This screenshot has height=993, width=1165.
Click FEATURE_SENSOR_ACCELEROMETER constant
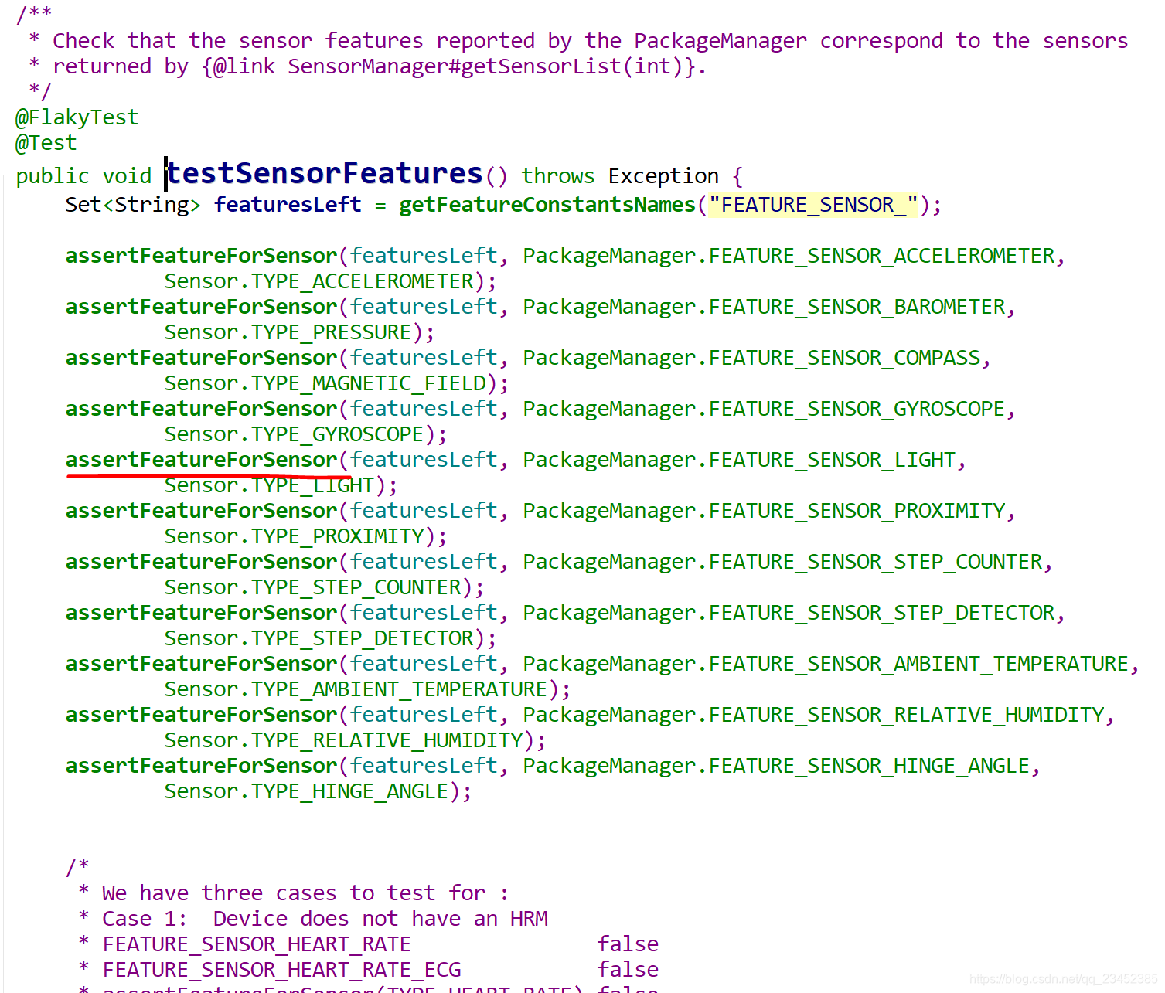coord(882,256)
